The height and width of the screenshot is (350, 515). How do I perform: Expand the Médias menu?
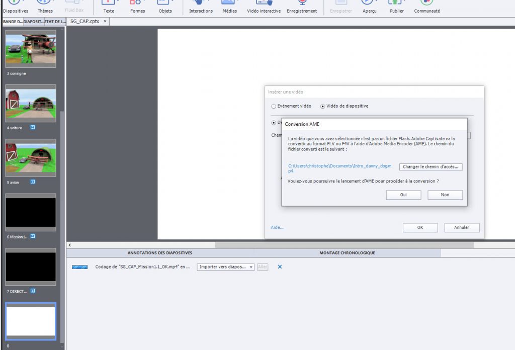click(229, 8)
